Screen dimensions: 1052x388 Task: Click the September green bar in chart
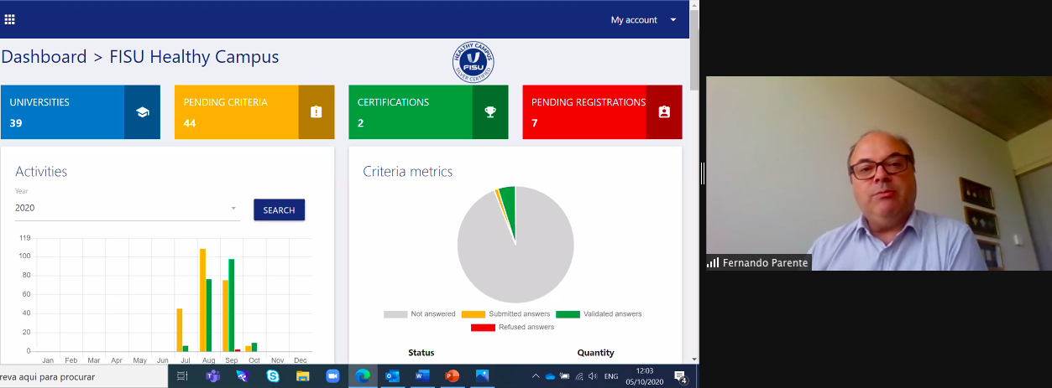click(x=231, y=305)
